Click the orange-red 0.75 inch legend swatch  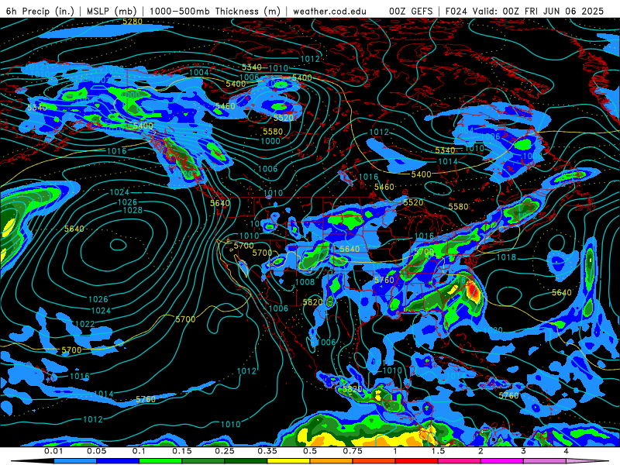(x=374, y=461)
